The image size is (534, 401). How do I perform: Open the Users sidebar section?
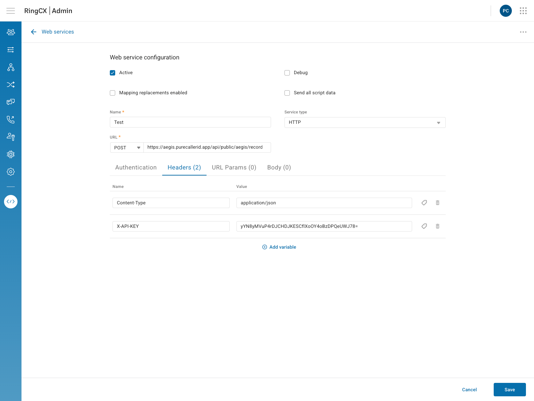[11, 32]
